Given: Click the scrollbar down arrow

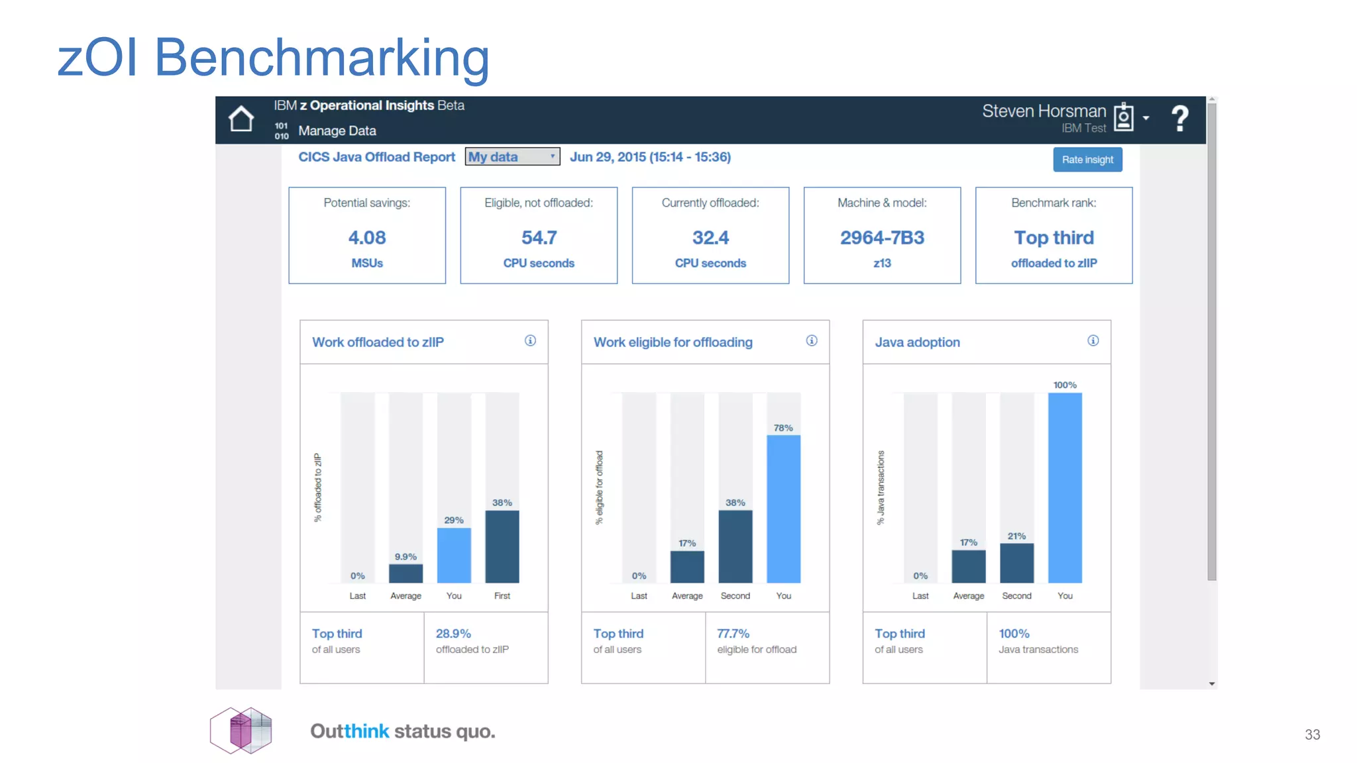Looking at the screenshot, I should click(x=1212, y=684).
